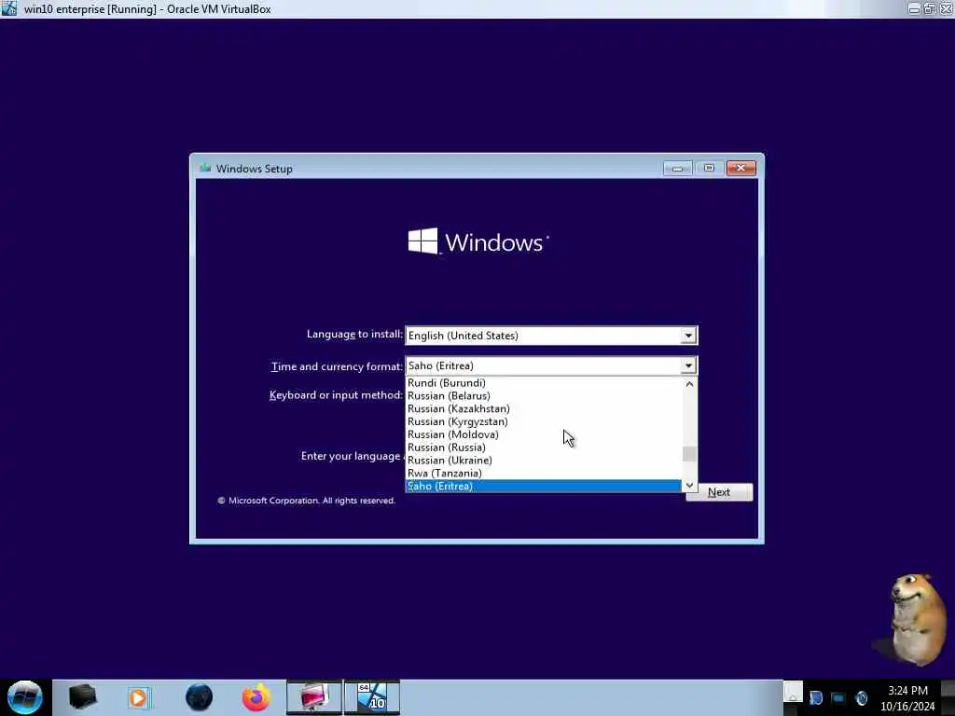Open the Windows Start orb
955x716 pixels.
tap(24, 697)
